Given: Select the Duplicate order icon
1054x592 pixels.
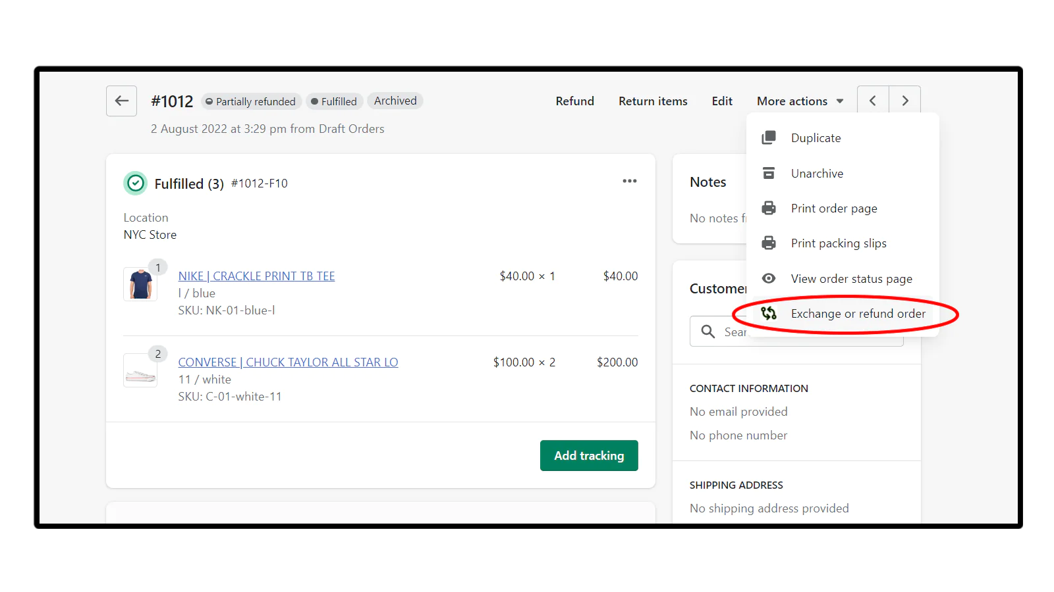Looking at the screenshot, I should (769, 137).
